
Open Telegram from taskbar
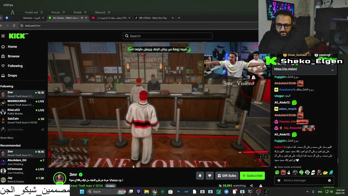tap(226, 192)
